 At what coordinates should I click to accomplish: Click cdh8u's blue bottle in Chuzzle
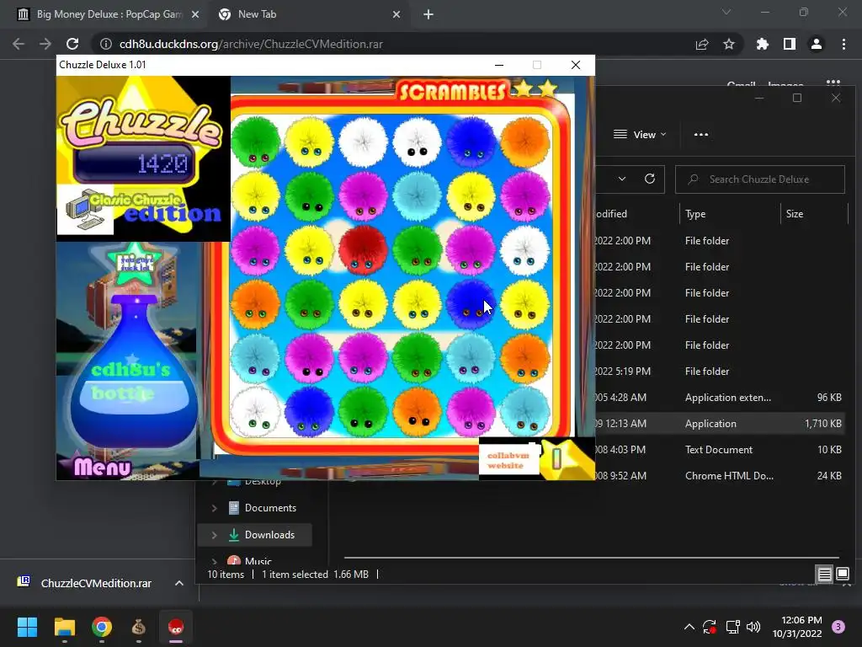pos(136,375)
